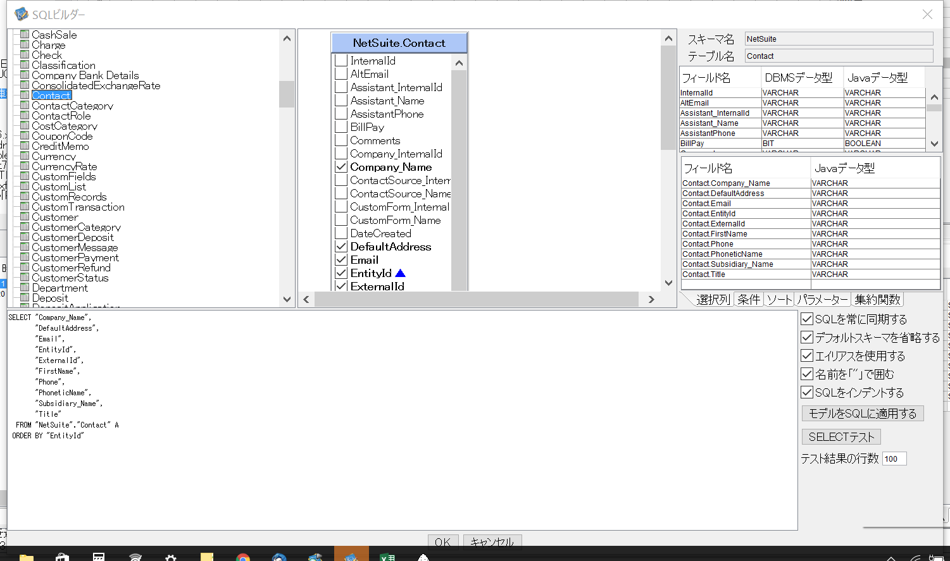Click the table icon beside Department
950x561 pixels.
pos(25,287)
